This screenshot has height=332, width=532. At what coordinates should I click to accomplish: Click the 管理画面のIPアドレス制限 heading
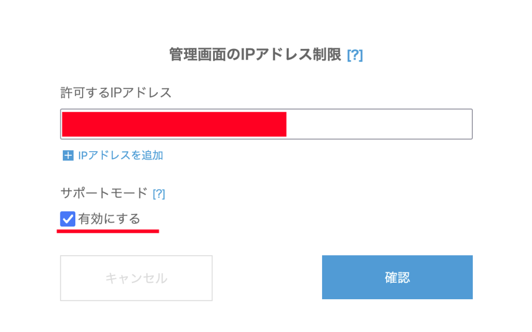(x=255, y=55)
